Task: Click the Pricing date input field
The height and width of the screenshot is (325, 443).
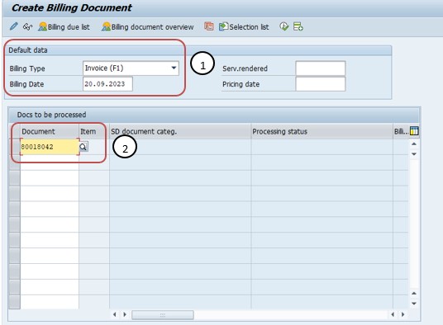Action: click(321, 84)
